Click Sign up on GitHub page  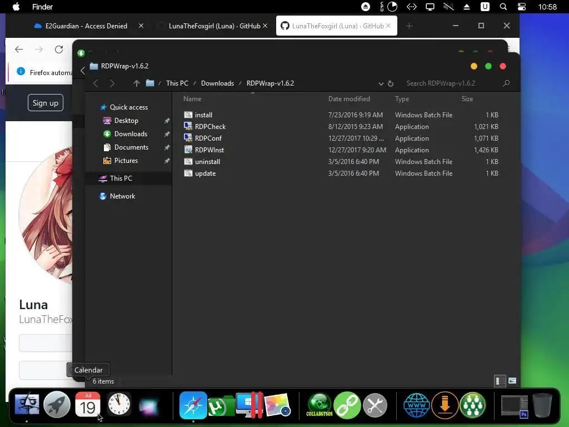46,103
